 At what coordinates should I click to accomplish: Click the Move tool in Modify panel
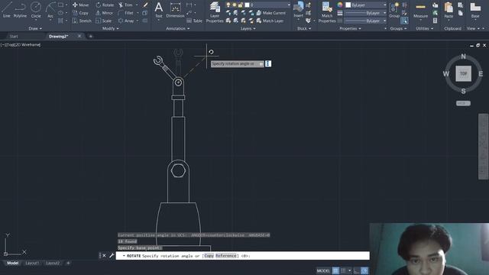coord(81,5)
